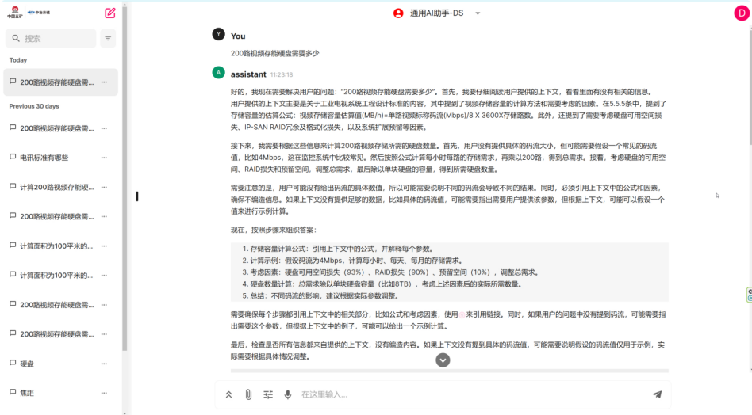Open the 硬盘 conversation in sidebar

pyautogui.click(x=32, y=364)
